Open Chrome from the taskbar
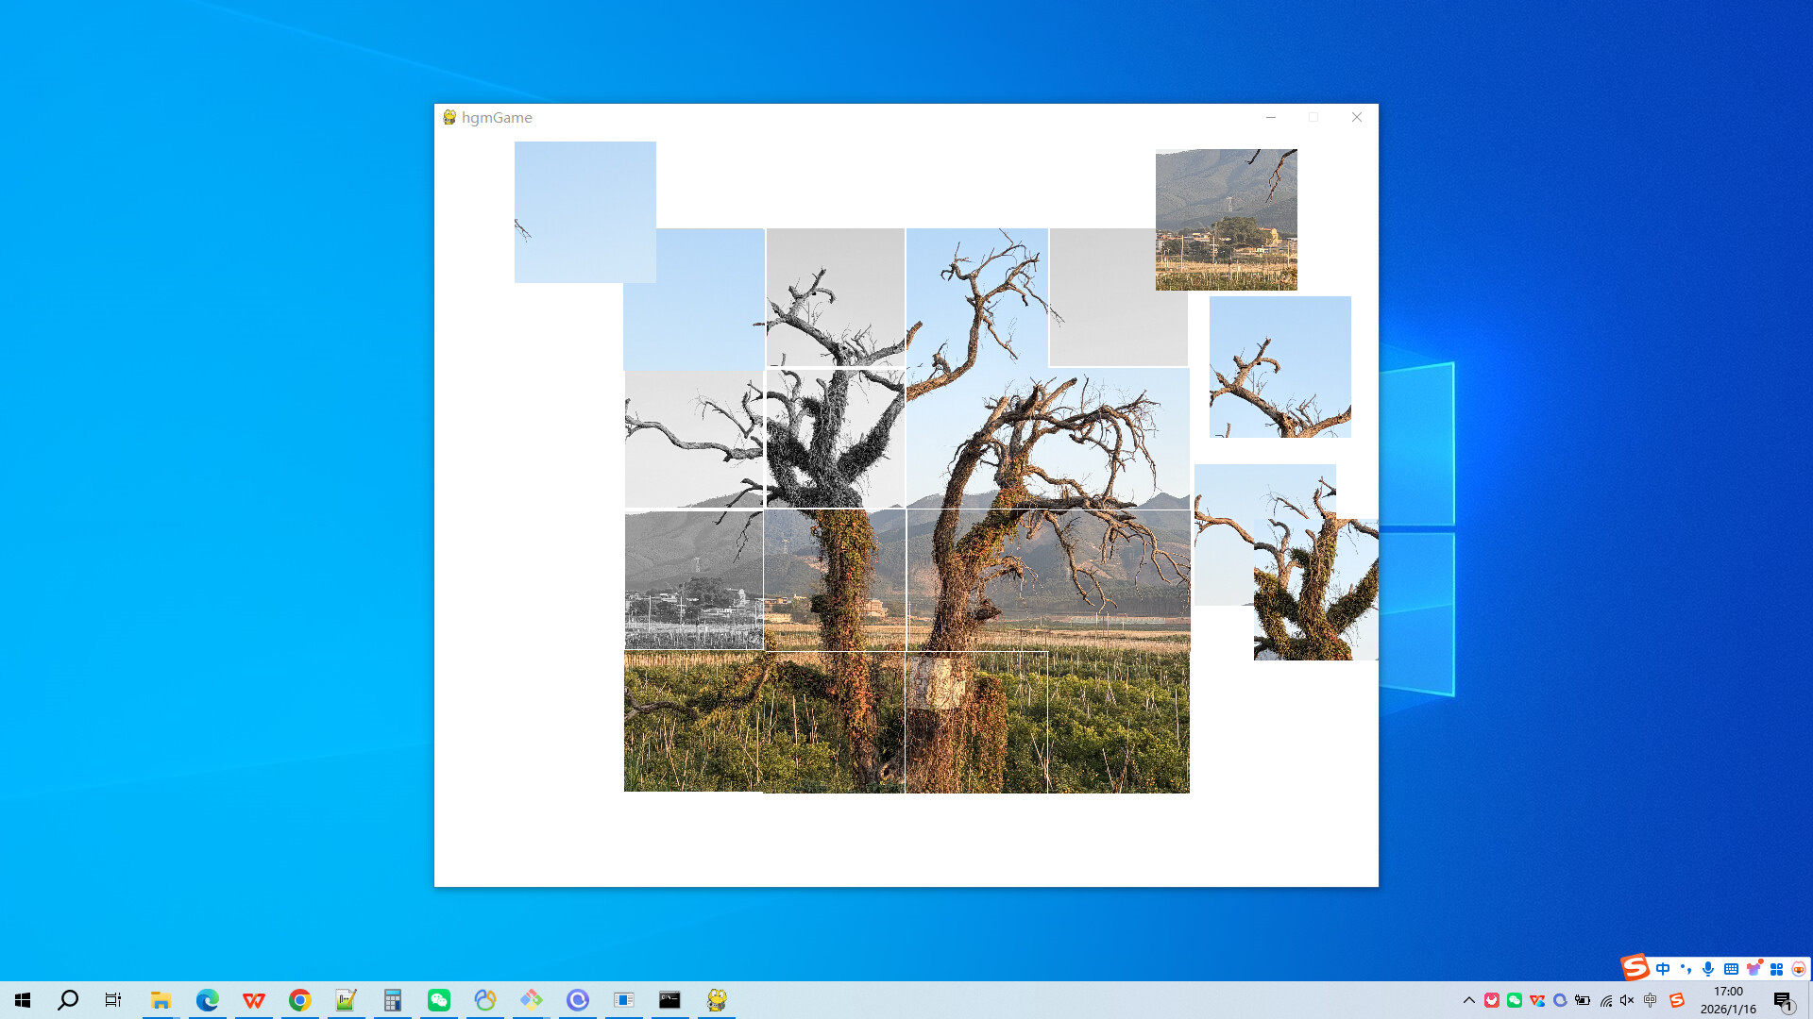Viewport: 1813px width, 1019px height. pyautogui.click(x=299, y=1002)
